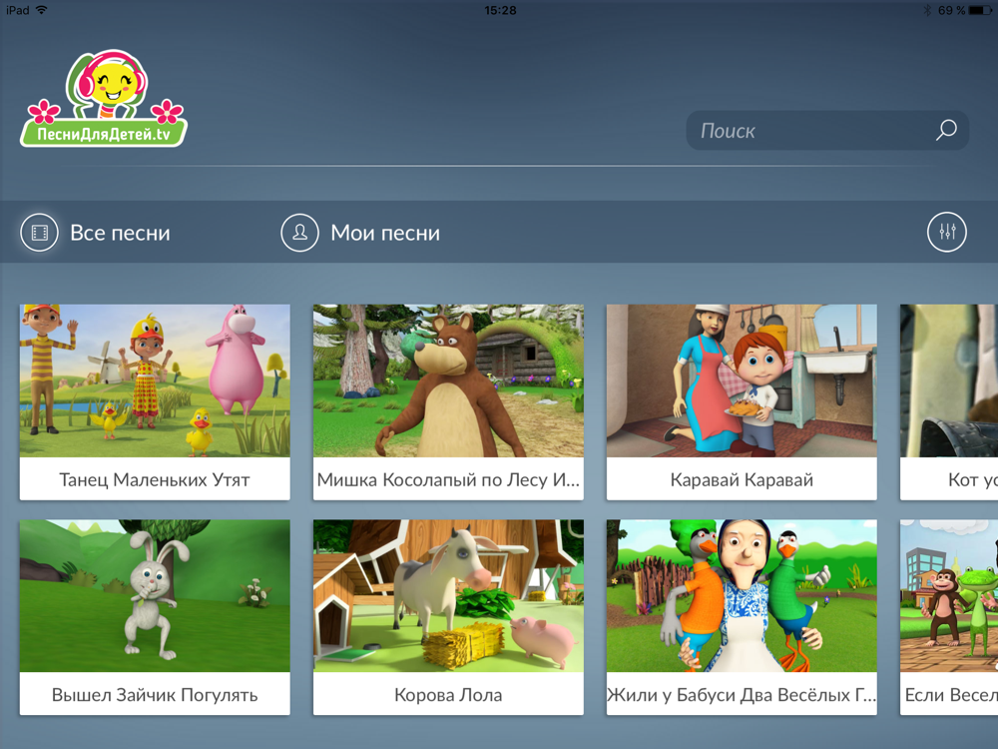Open the Если Весел monkey card
This screenshot has width=998, height=749.
949,617
